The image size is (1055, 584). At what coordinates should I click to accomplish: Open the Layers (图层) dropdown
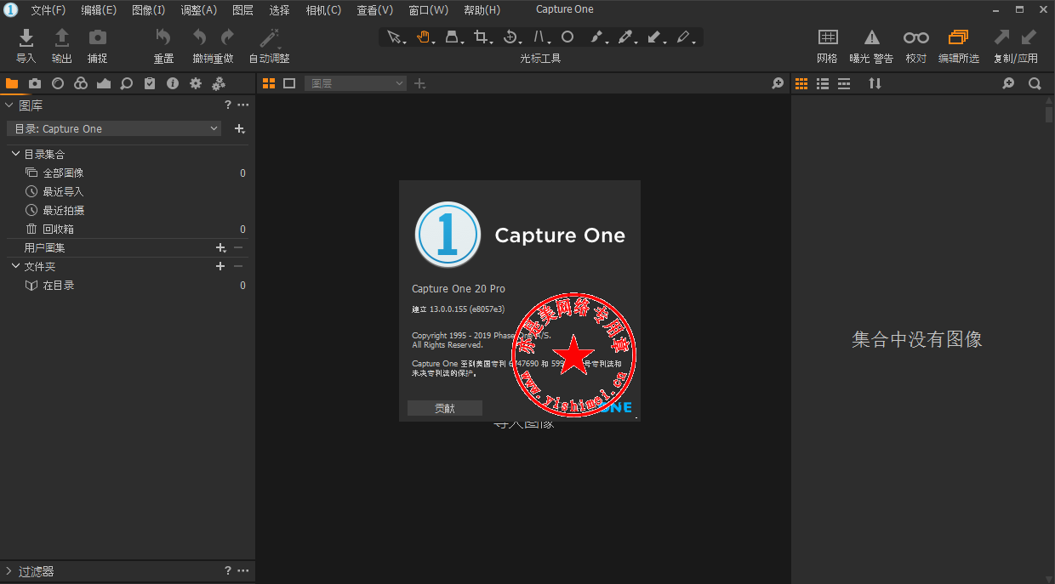click(x=356, y=83)
